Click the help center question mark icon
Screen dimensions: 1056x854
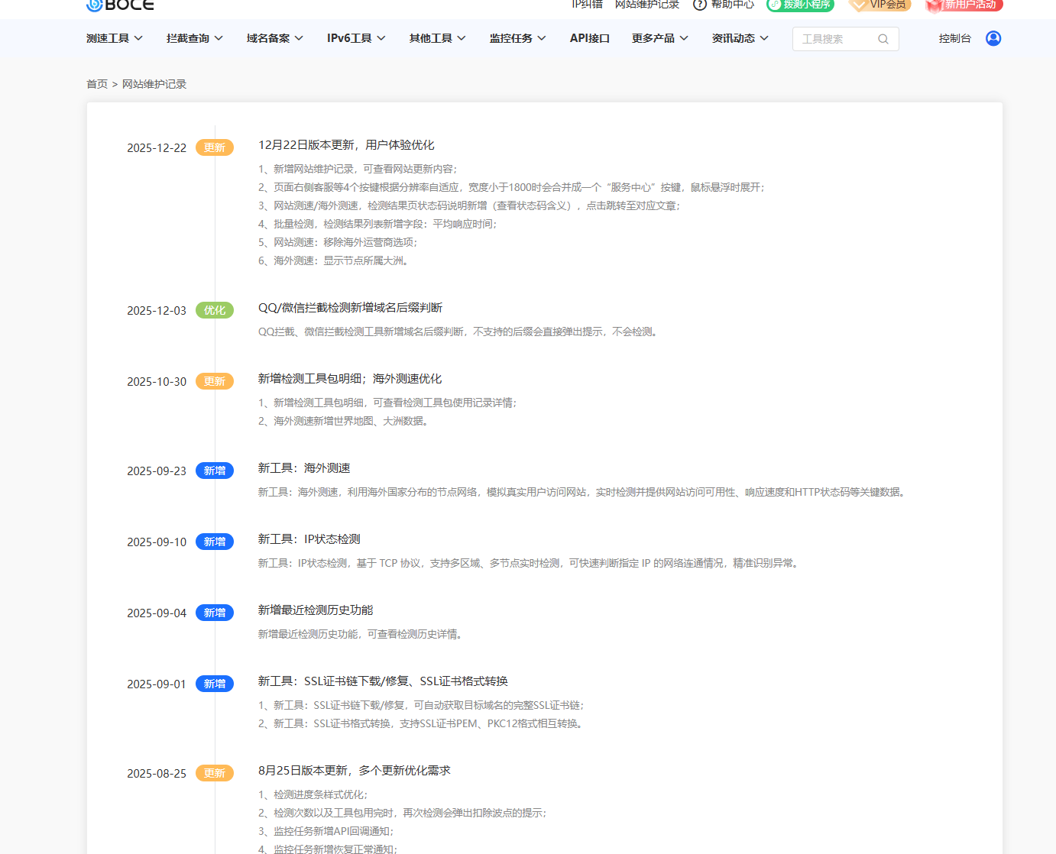[x=699, y=5]
